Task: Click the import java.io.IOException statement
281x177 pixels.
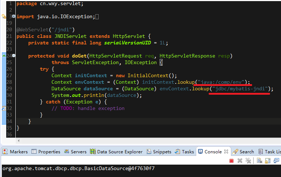Action: coord(56,17)
